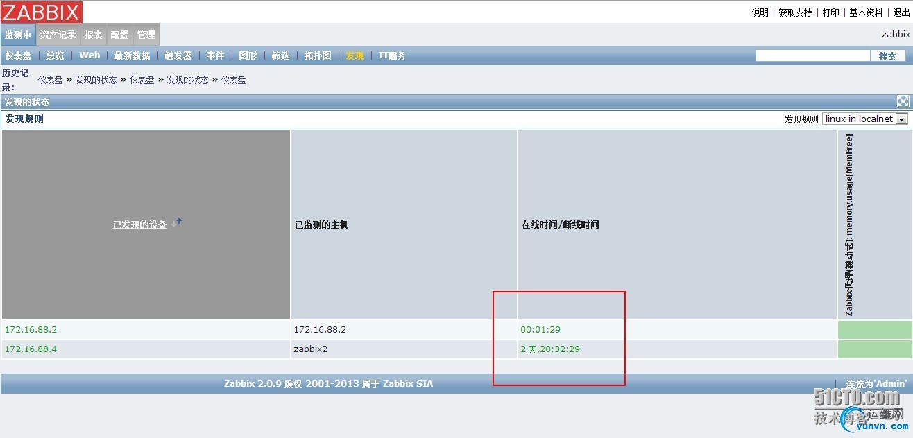Click sort arrow next to 已发现的设备
913x438 pixels.
(x=178, y=222)
